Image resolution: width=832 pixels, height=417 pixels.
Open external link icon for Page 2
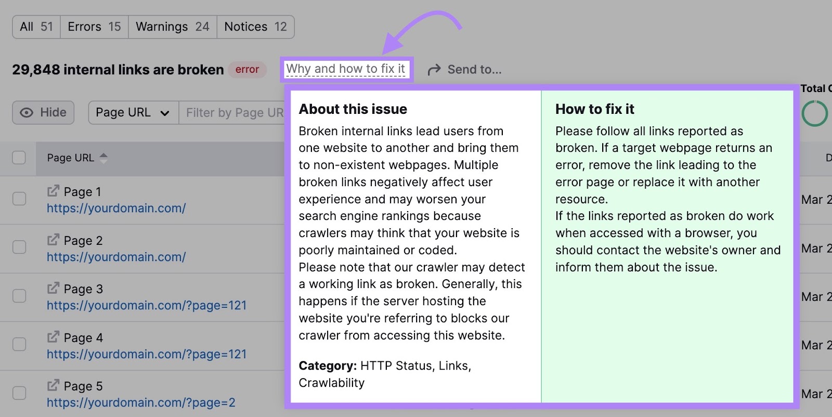pyautogui.click(x=53, y=240)
